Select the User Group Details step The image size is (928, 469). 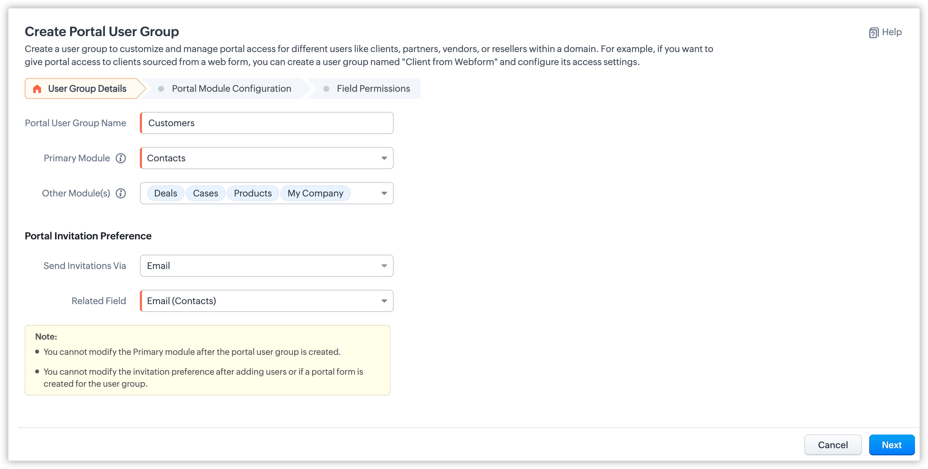(87, 88)
